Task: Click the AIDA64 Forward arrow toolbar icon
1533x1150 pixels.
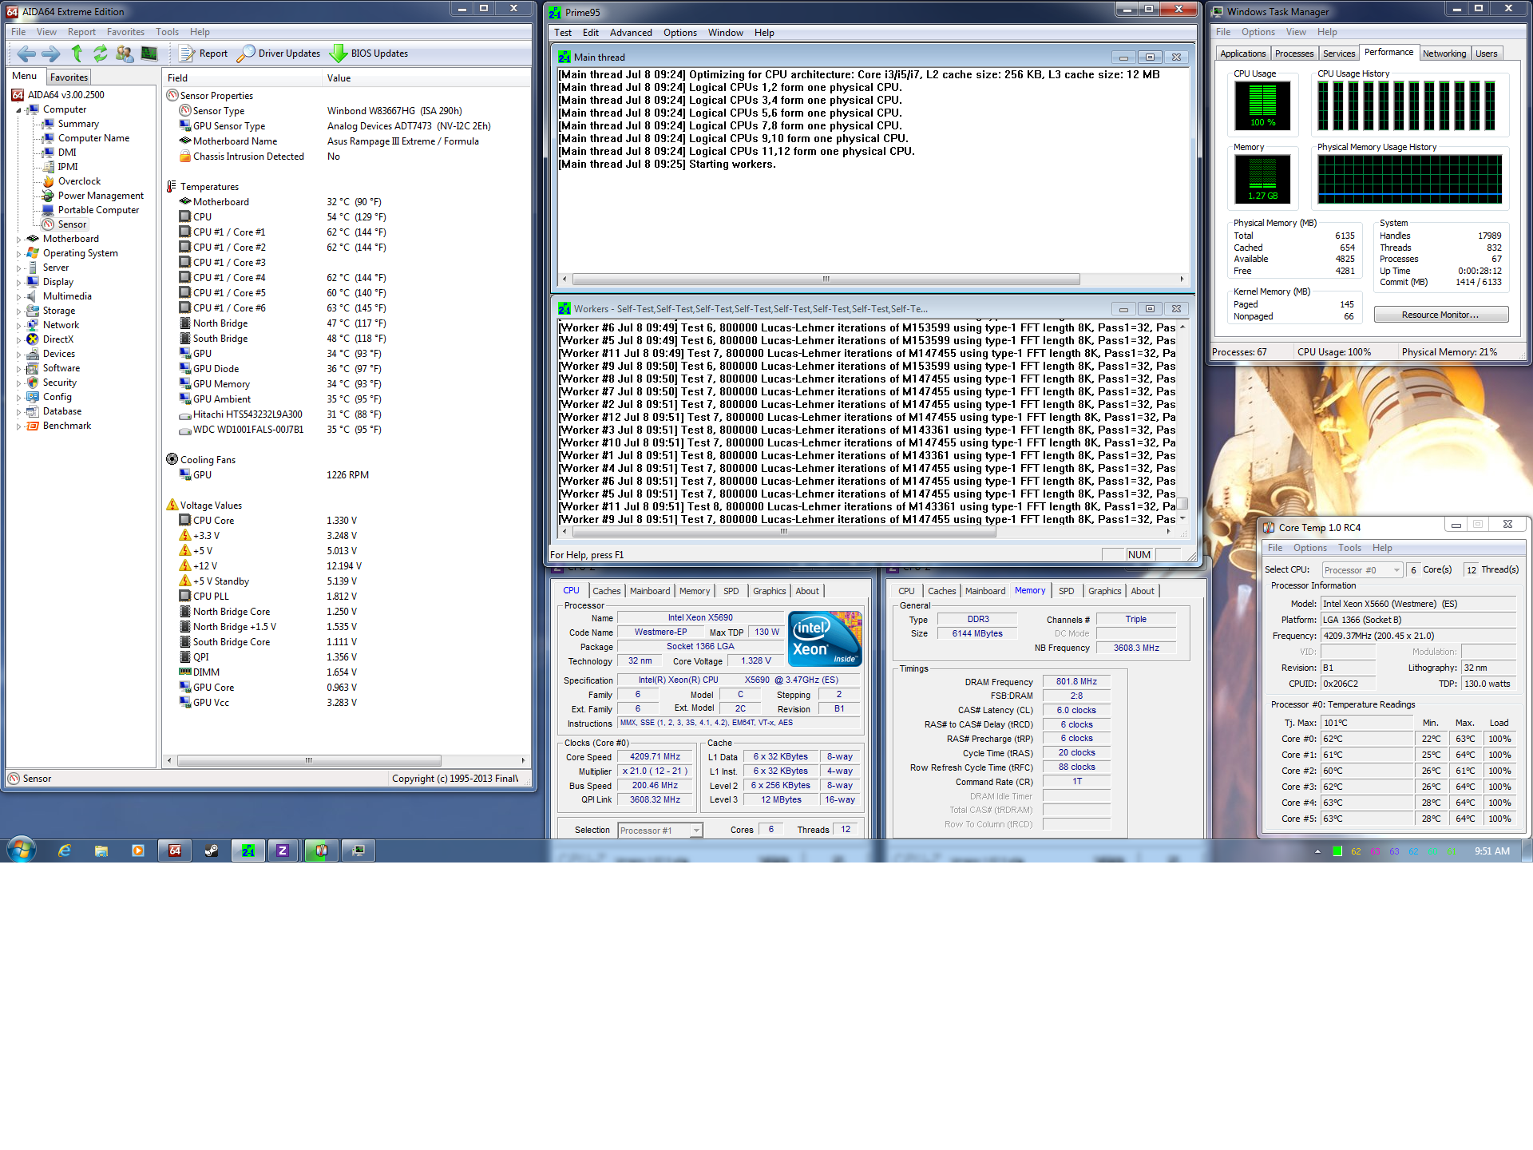Action: click(x=50, y=54)
